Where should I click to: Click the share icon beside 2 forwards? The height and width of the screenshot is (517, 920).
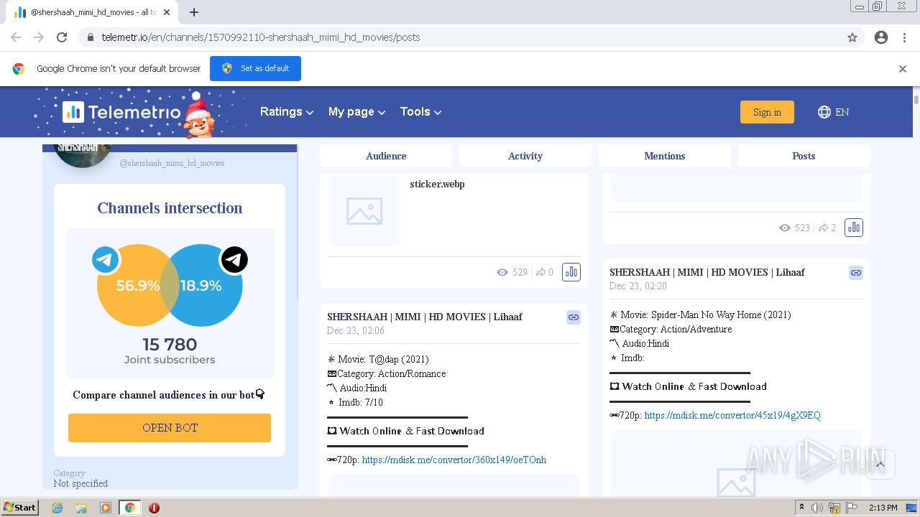(x=823, y=228)
